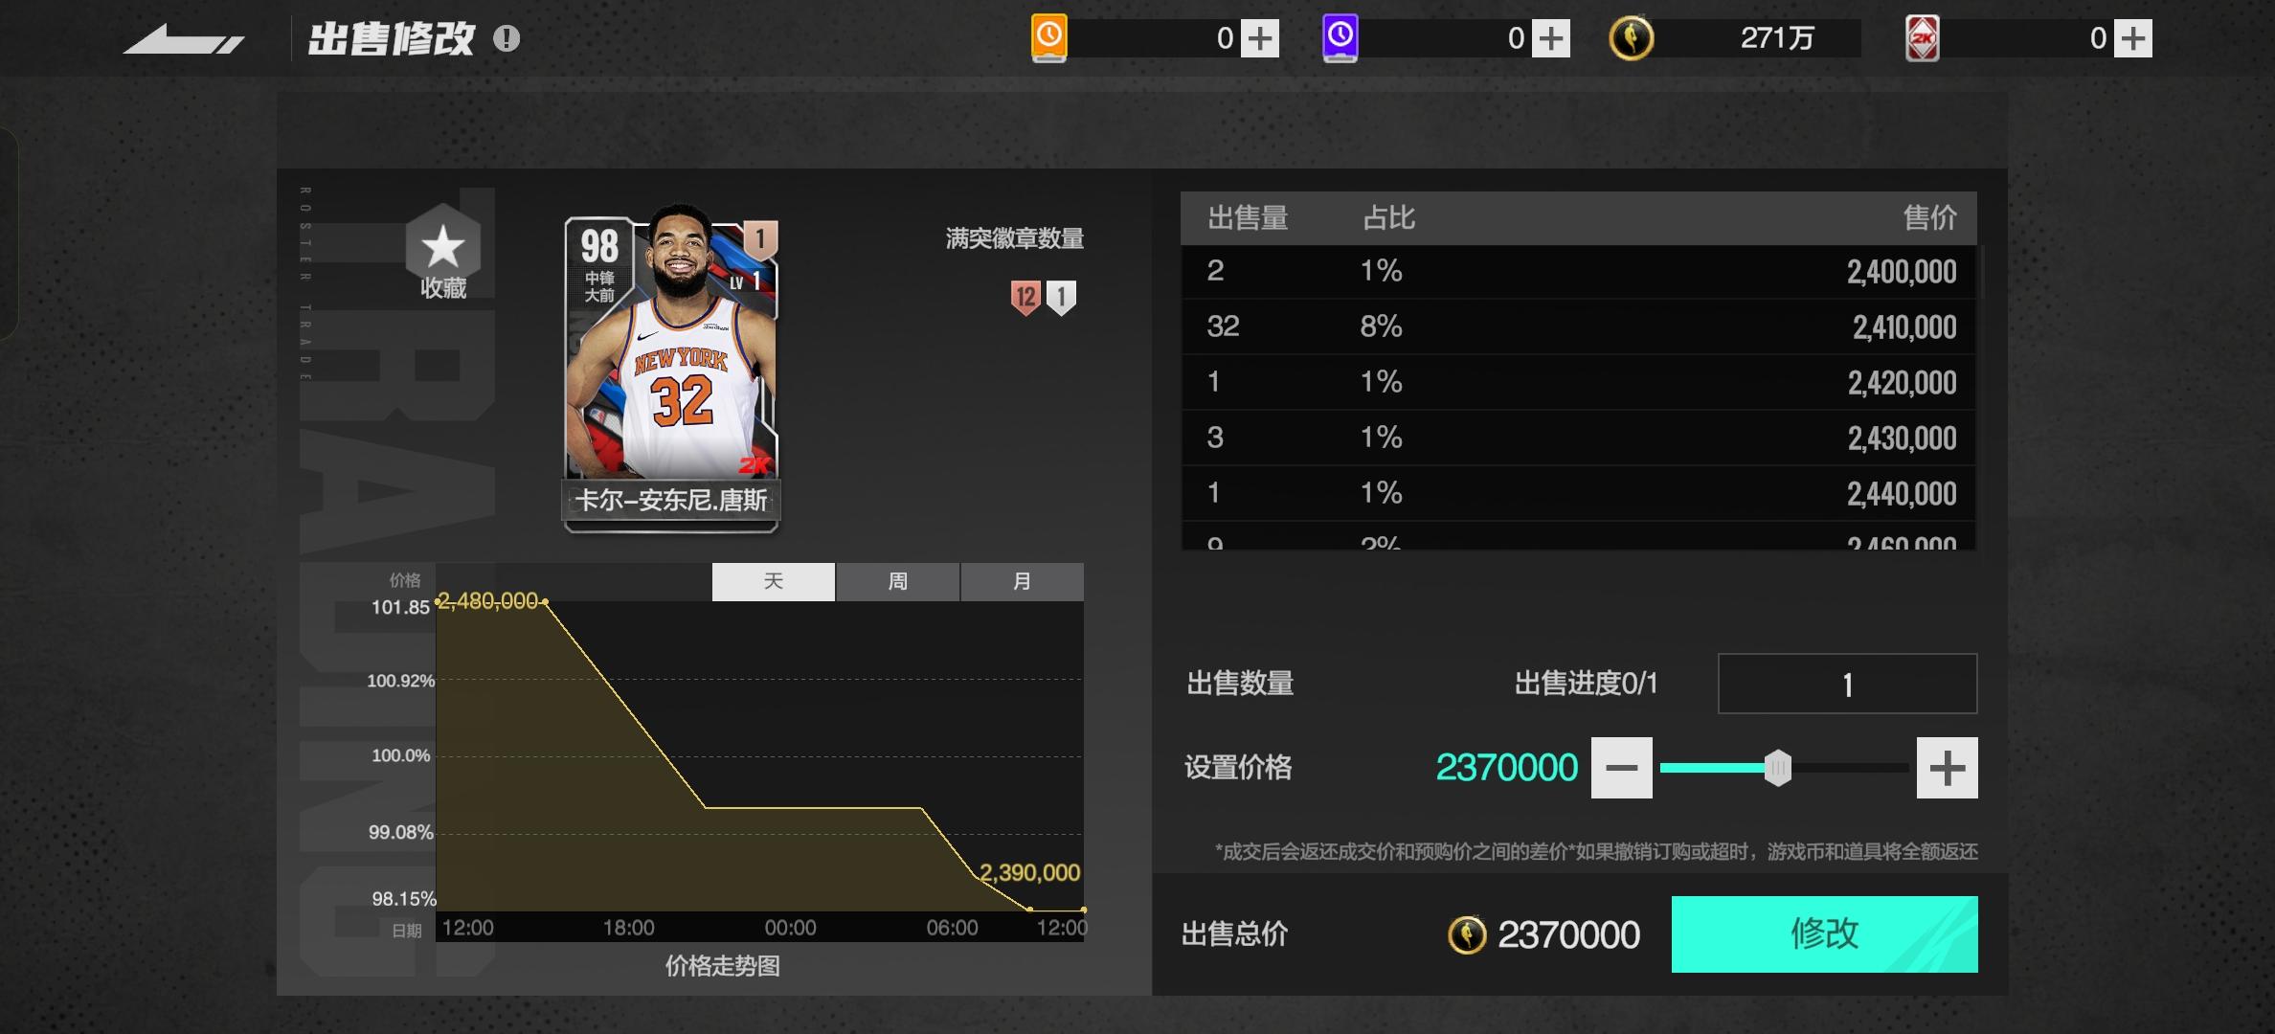Increase the set price with plus
The width and height of the screenshot is (2275, 1034).
[1948, 768]
